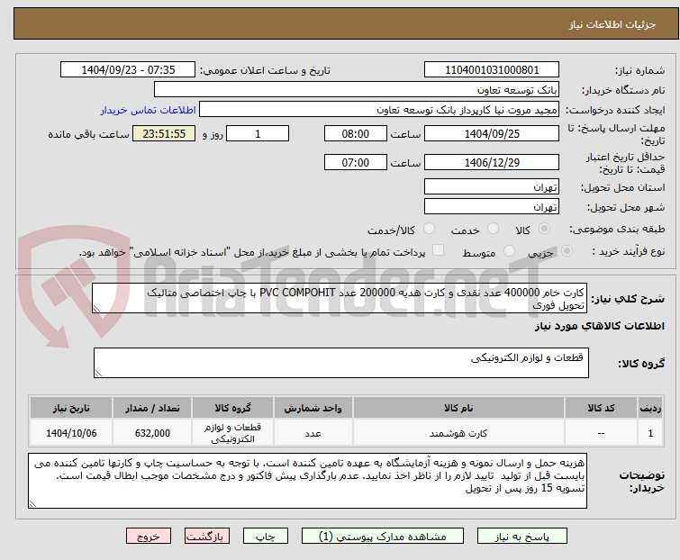Click the توضیحات خریدار text area
Image resolution: width=680 pixels, height=560 pixels.
pos(307,481)
